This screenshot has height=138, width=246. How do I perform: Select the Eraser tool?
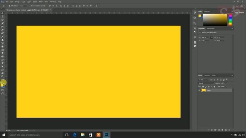[x=2, y=46]
